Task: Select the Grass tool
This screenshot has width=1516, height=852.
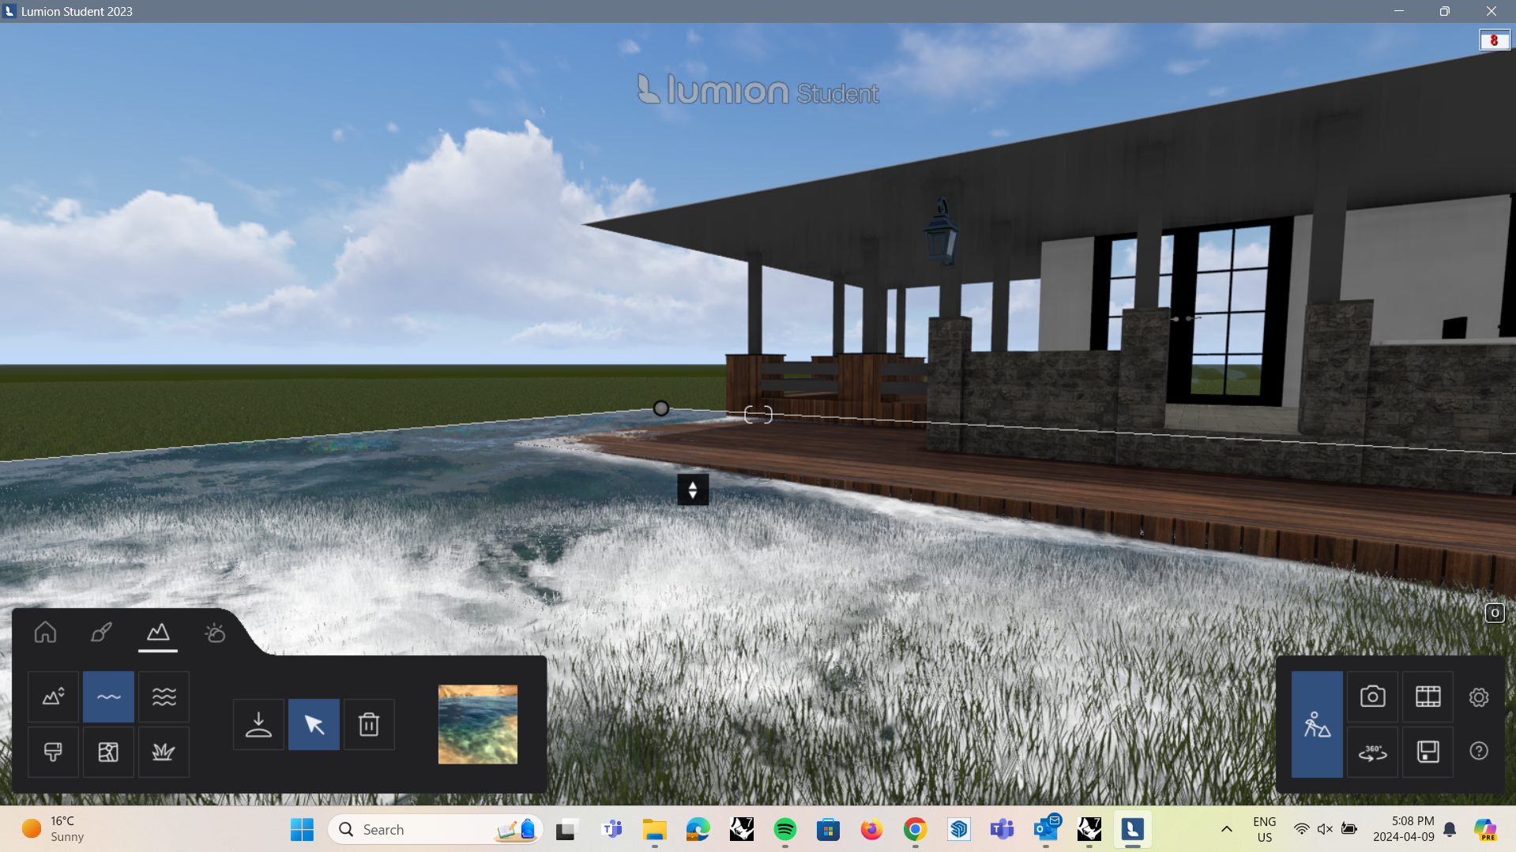Action: click(164, 752)
